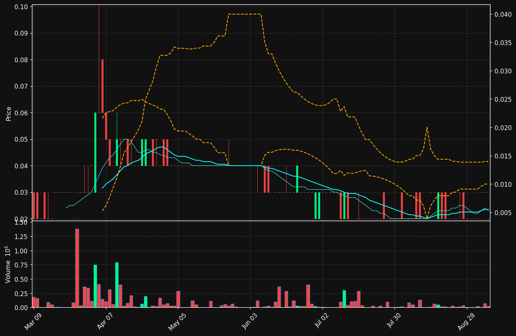
Task: Pick the 1.25 volume axis tick label
Action: click(21, 237)
